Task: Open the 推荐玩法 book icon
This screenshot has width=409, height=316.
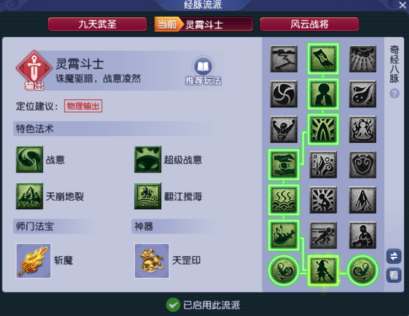Action: pyautogui.click(x=203, y=66)
